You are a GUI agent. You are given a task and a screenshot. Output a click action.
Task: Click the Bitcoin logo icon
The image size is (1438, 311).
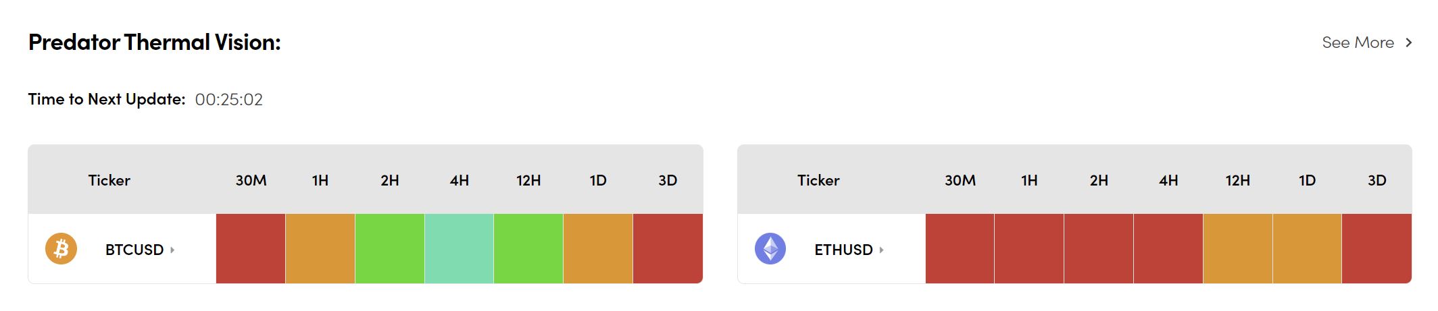coord(61,249)
